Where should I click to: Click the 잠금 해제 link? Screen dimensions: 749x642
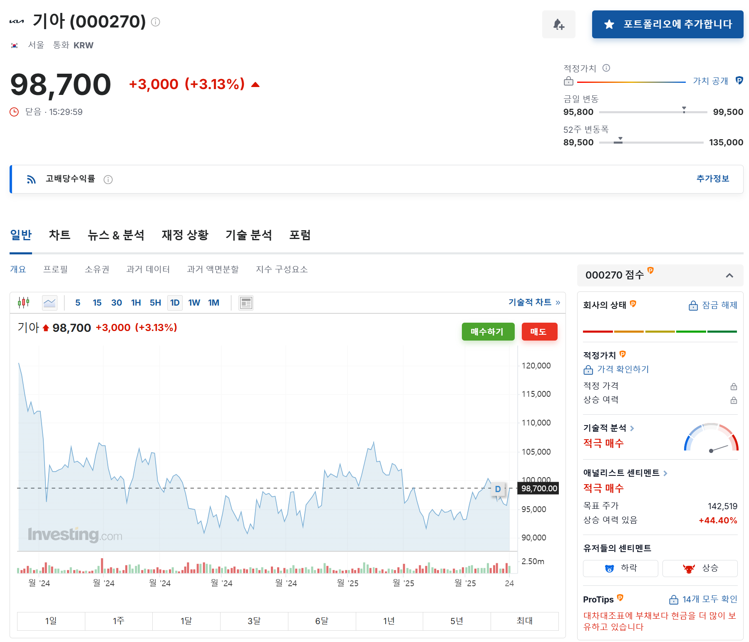pyautogui.click(x=719, y=305)
